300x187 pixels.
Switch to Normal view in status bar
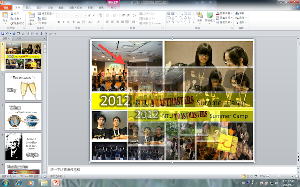tap(244, 176)
